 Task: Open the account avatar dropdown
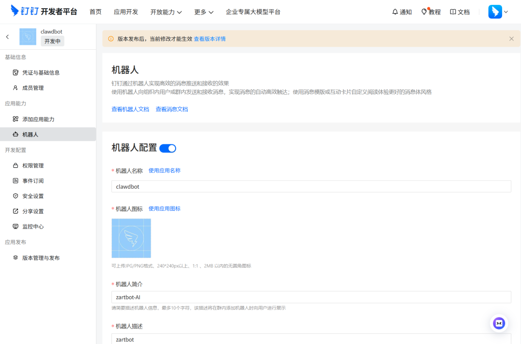498,11
